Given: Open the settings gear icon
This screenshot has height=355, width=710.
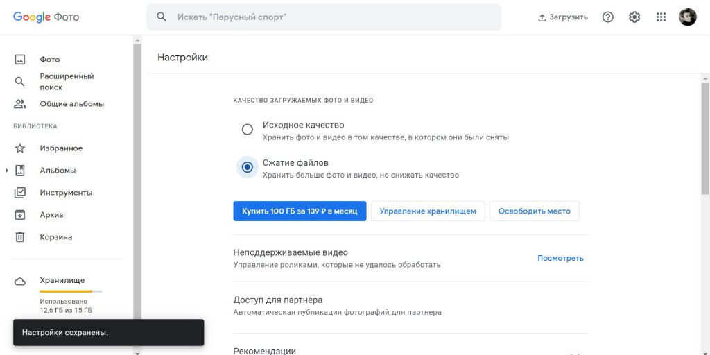Looking at the screenshot, I should 634,17.
